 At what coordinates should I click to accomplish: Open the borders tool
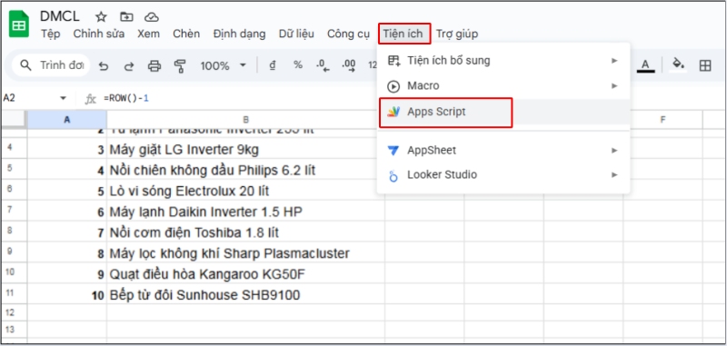click(x=705, y=65)
